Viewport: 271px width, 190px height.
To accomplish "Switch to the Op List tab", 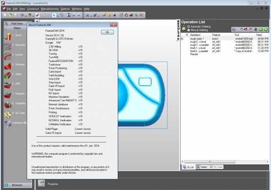I will (x=188, y=167).
